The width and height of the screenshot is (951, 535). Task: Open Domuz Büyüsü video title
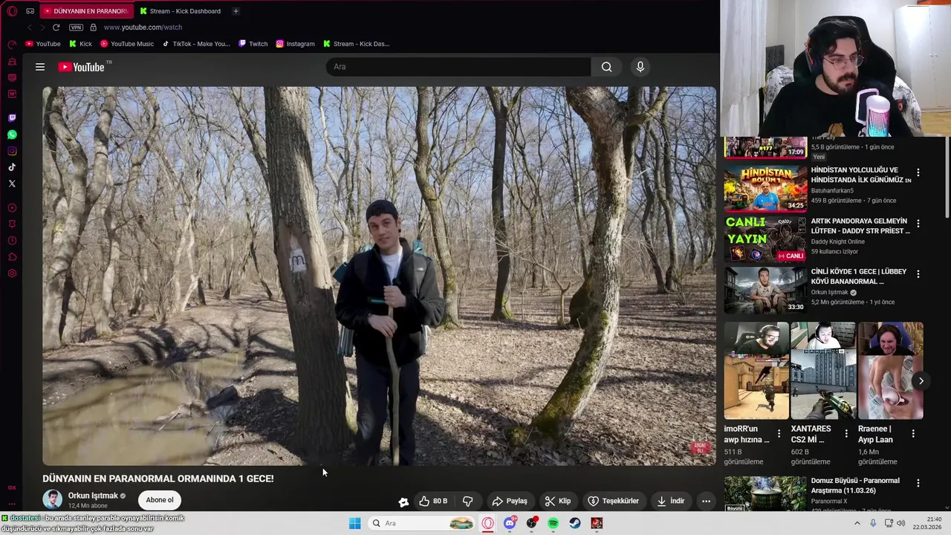[855, 486]
